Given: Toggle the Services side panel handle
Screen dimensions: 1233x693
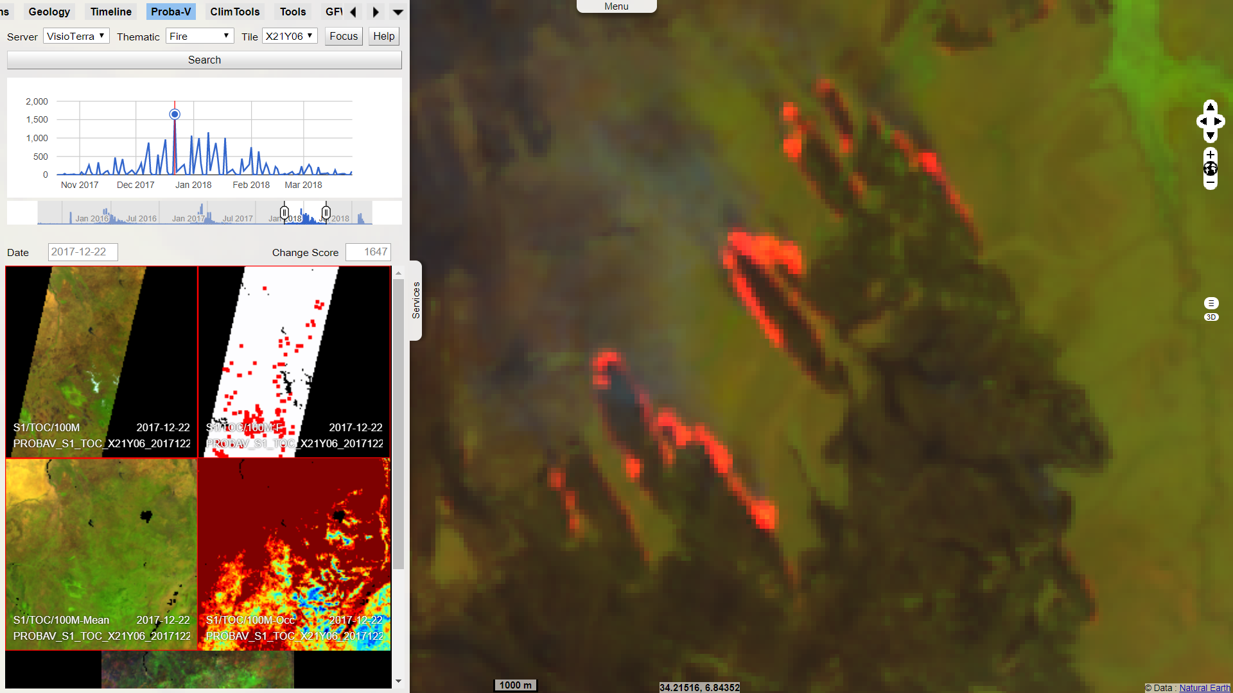Looking at the screenshot, I should click(x=416, y=300).
